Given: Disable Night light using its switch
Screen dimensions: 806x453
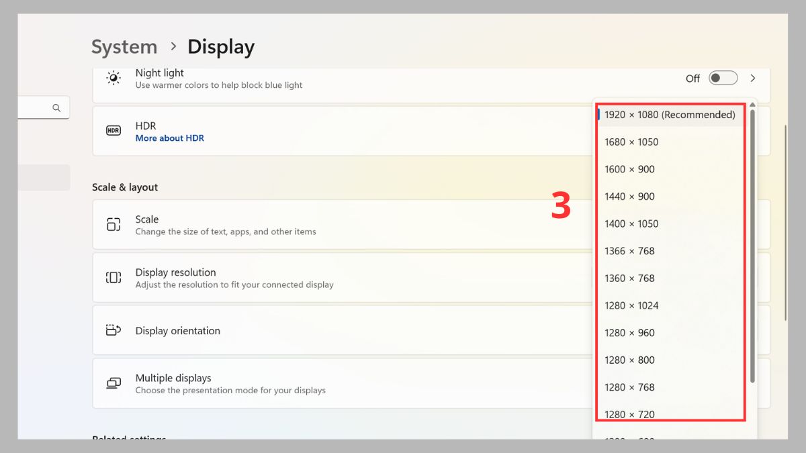Looking at the screenshot, I should tap(723, 78).
